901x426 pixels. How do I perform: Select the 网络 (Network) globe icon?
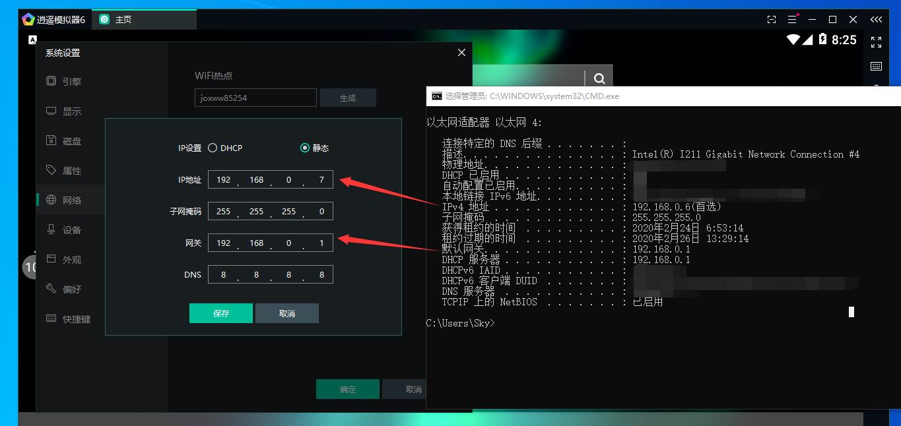pos(51,200)
